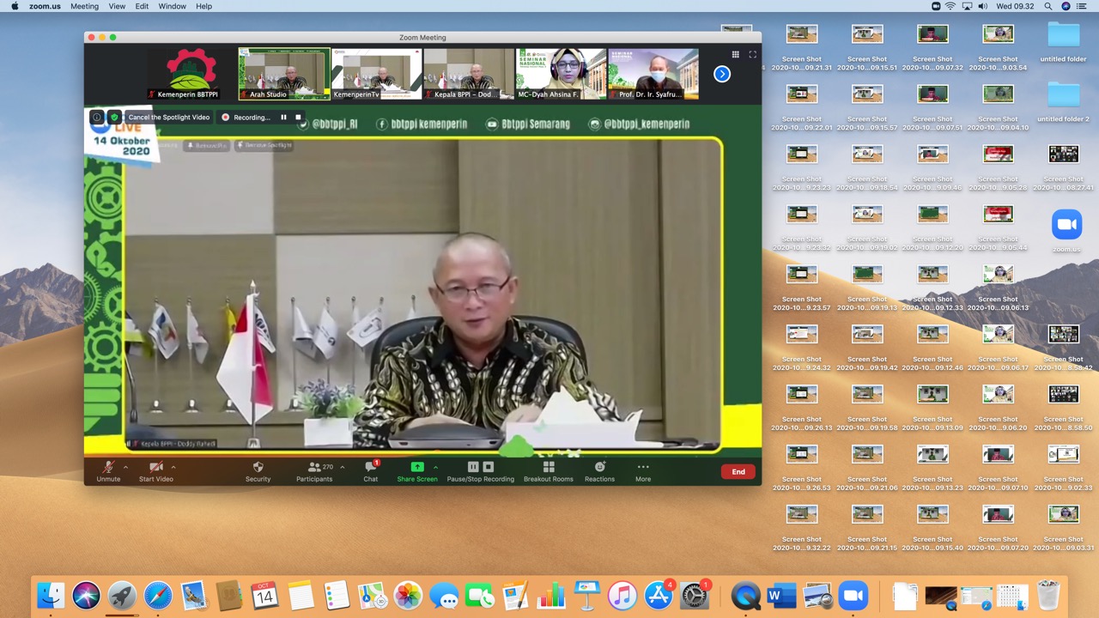The image size is (1099, 618).
Task: Expand the arrow next to Participants
Action: click(x=342, y=467)
